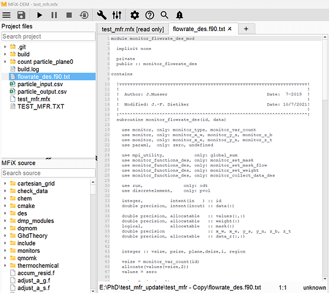Save the project with the floppy icon

[21, 15]
